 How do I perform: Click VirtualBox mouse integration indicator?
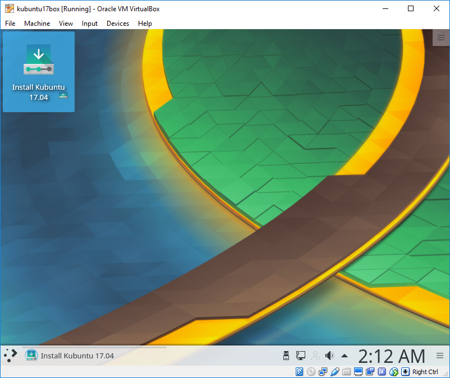(x=394, y=372)
